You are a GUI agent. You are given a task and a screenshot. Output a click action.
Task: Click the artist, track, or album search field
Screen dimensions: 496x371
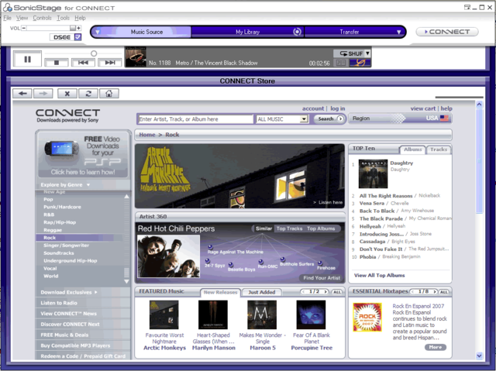195,119
